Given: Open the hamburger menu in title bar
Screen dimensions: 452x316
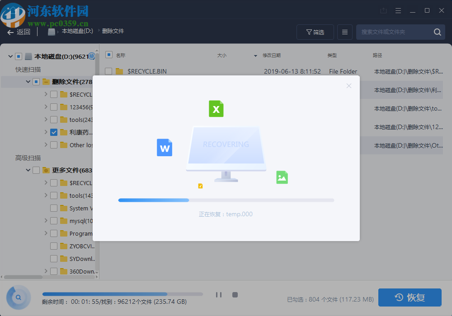Looking at the screenshot, I should [398, 10].
